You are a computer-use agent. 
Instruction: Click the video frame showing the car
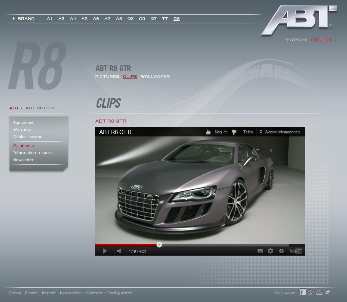click(200, 190)
